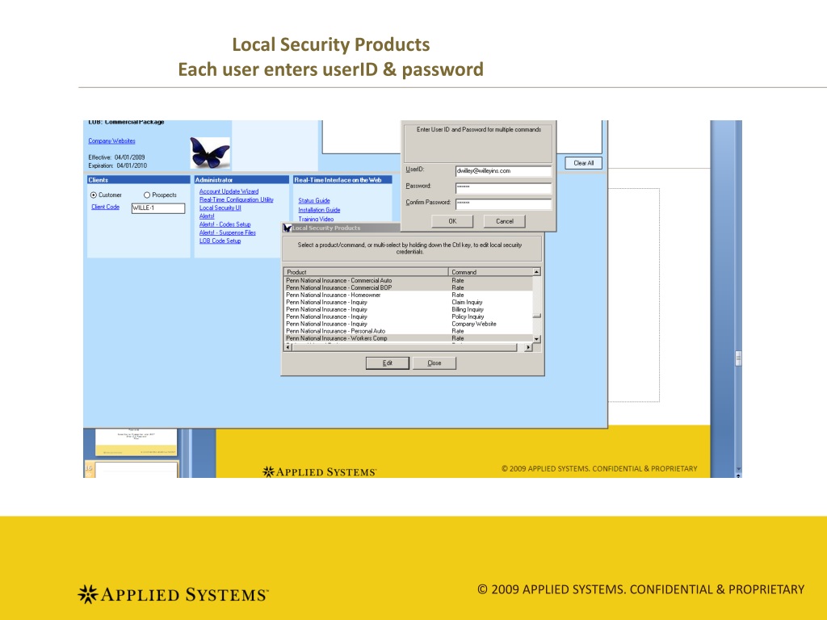Viewport: 827px width, 620px height.
Task: Open Local Security UI link
Action: click(220, 207)
